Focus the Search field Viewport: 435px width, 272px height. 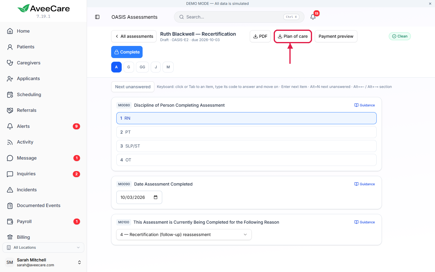point(239,17)
